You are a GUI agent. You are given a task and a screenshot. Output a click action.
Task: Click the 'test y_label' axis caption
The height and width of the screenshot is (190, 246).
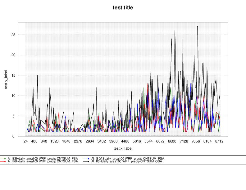(x=6, y=79)
